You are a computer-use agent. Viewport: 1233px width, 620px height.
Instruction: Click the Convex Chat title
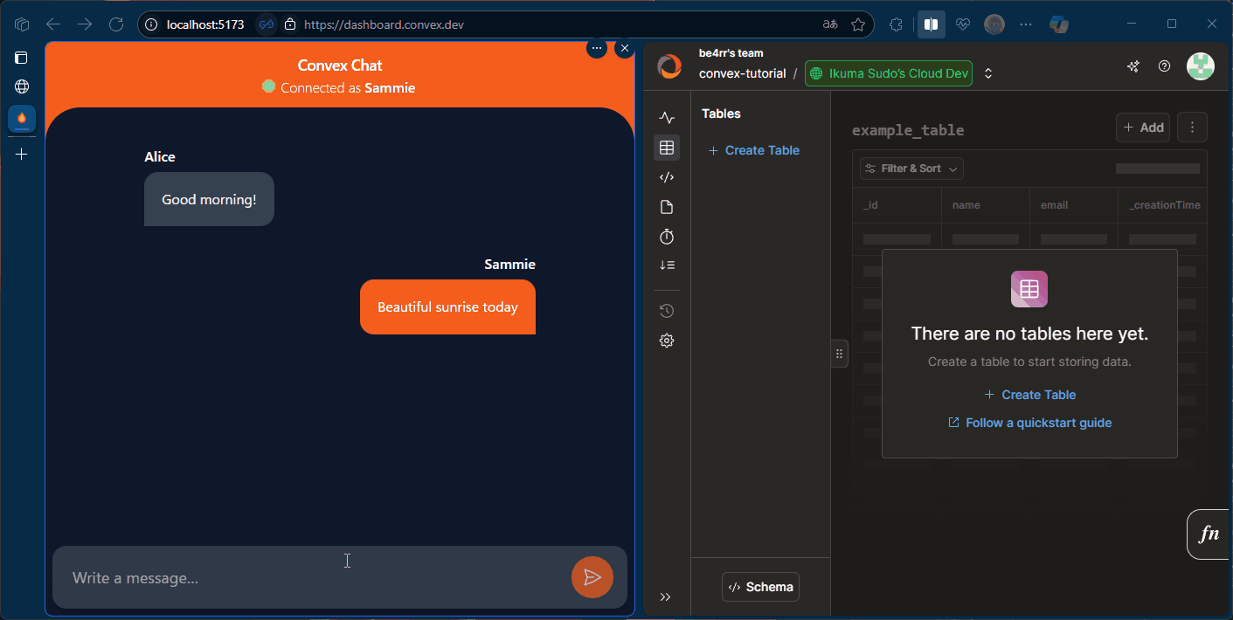tap(340, 65)
